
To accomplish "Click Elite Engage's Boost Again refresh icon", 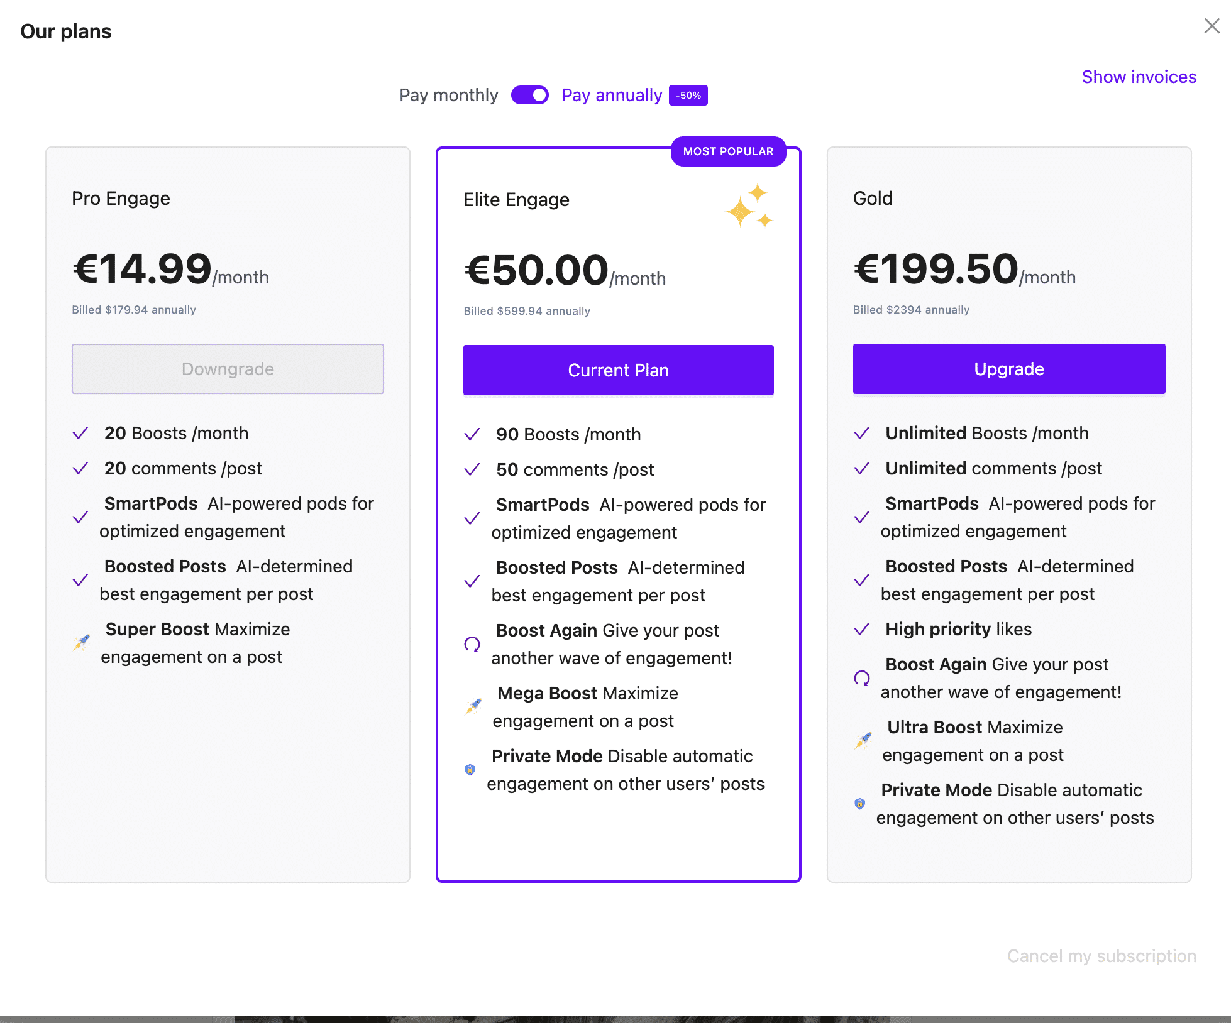I will [x=472, y=644].
